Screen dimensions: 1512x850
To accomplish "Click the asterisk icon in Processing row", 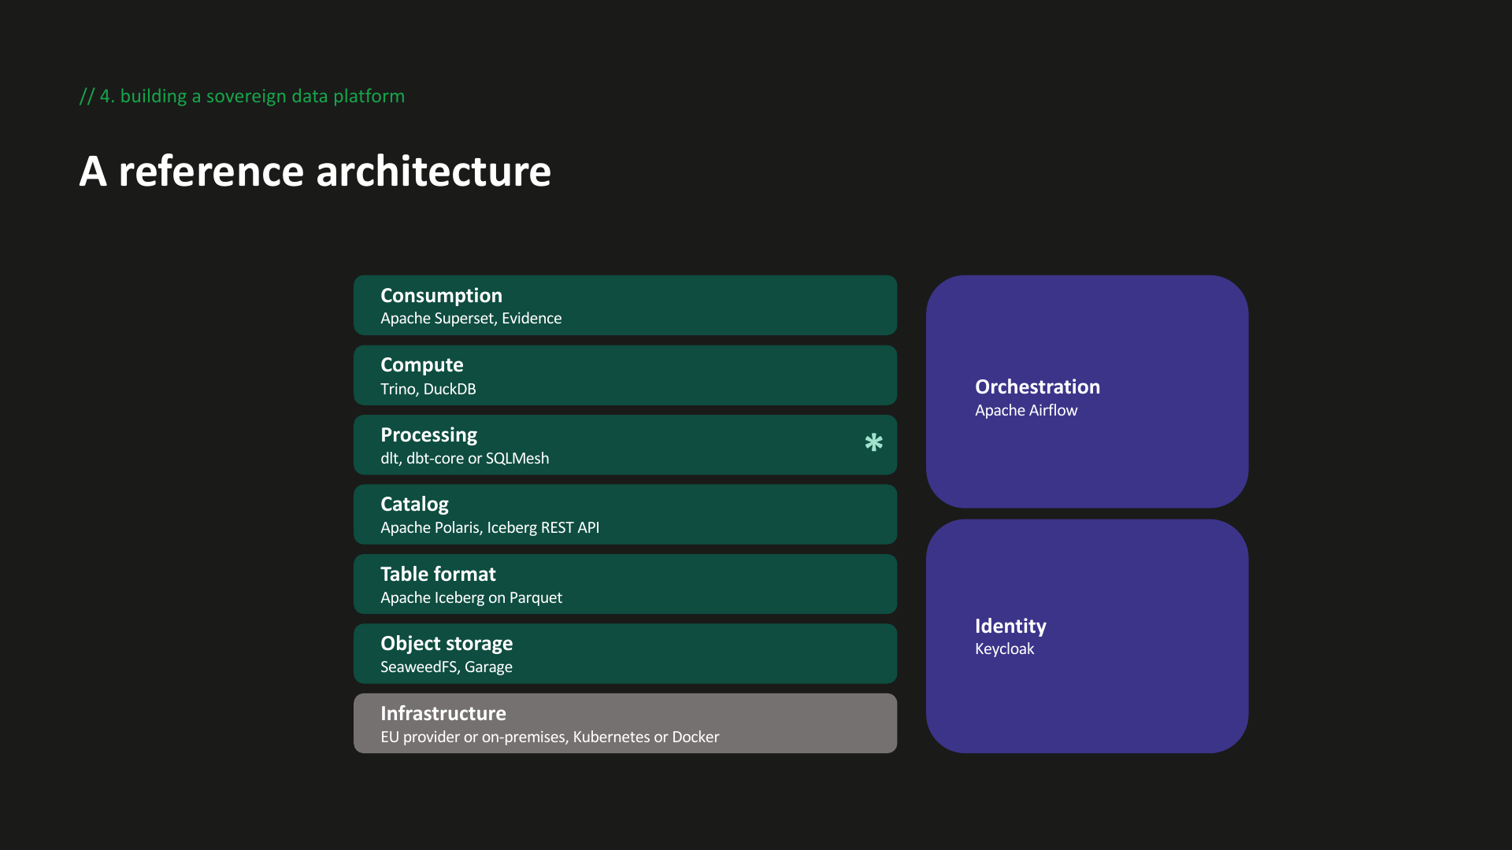I will coord(873,442).
